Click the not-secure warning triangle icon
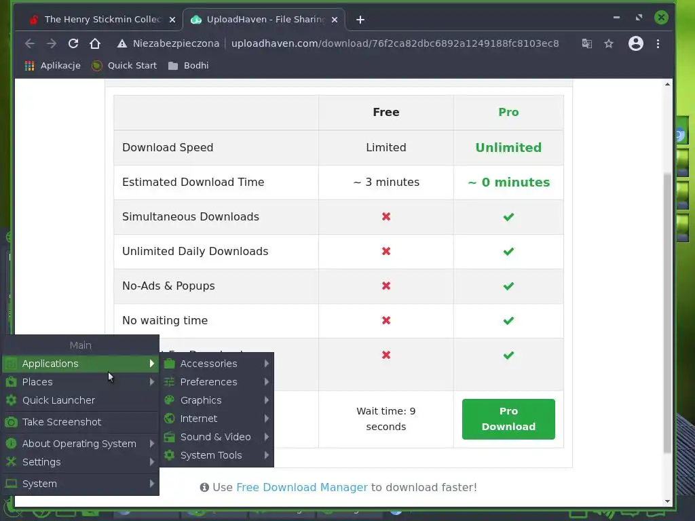The image size is (695, 521). 122,43
